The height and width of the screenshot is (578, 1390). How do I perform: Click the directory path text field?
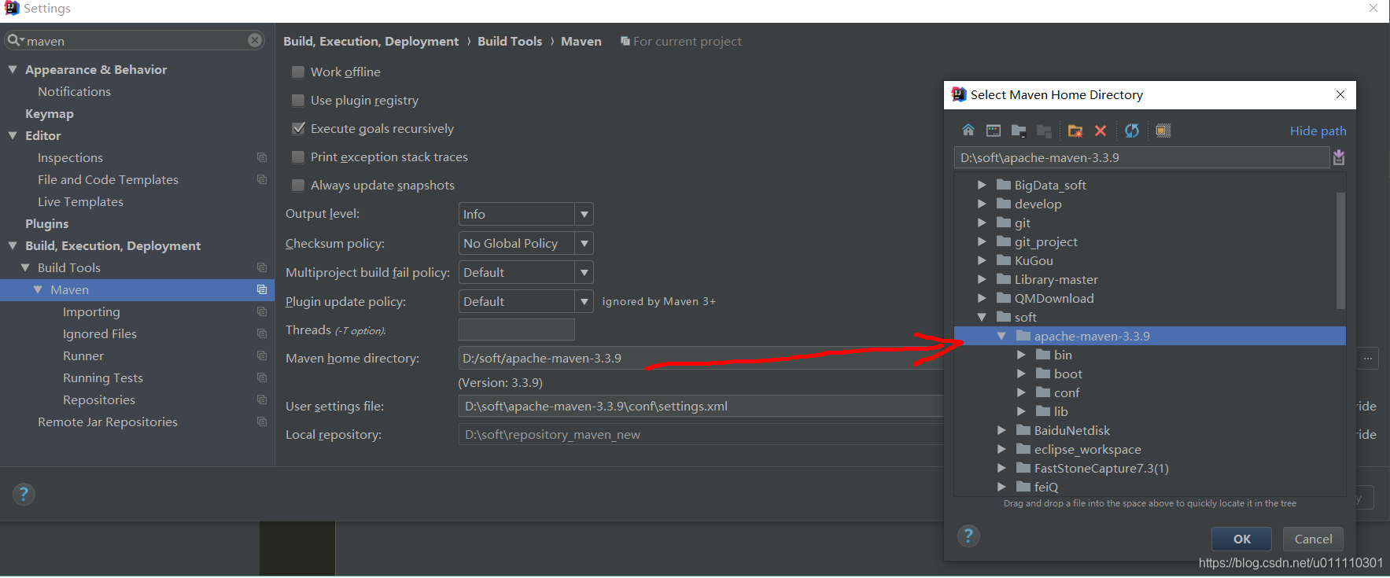[1141, 157]
